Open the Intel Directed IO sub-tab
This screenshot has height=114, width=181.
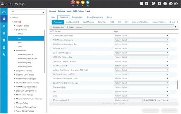tap(73, 22)
